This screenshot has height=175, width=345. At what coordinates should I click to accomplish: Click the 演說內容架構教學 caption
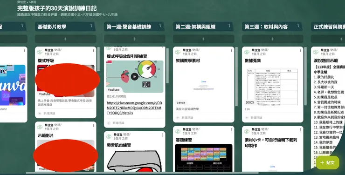click(x=187, y=109)
